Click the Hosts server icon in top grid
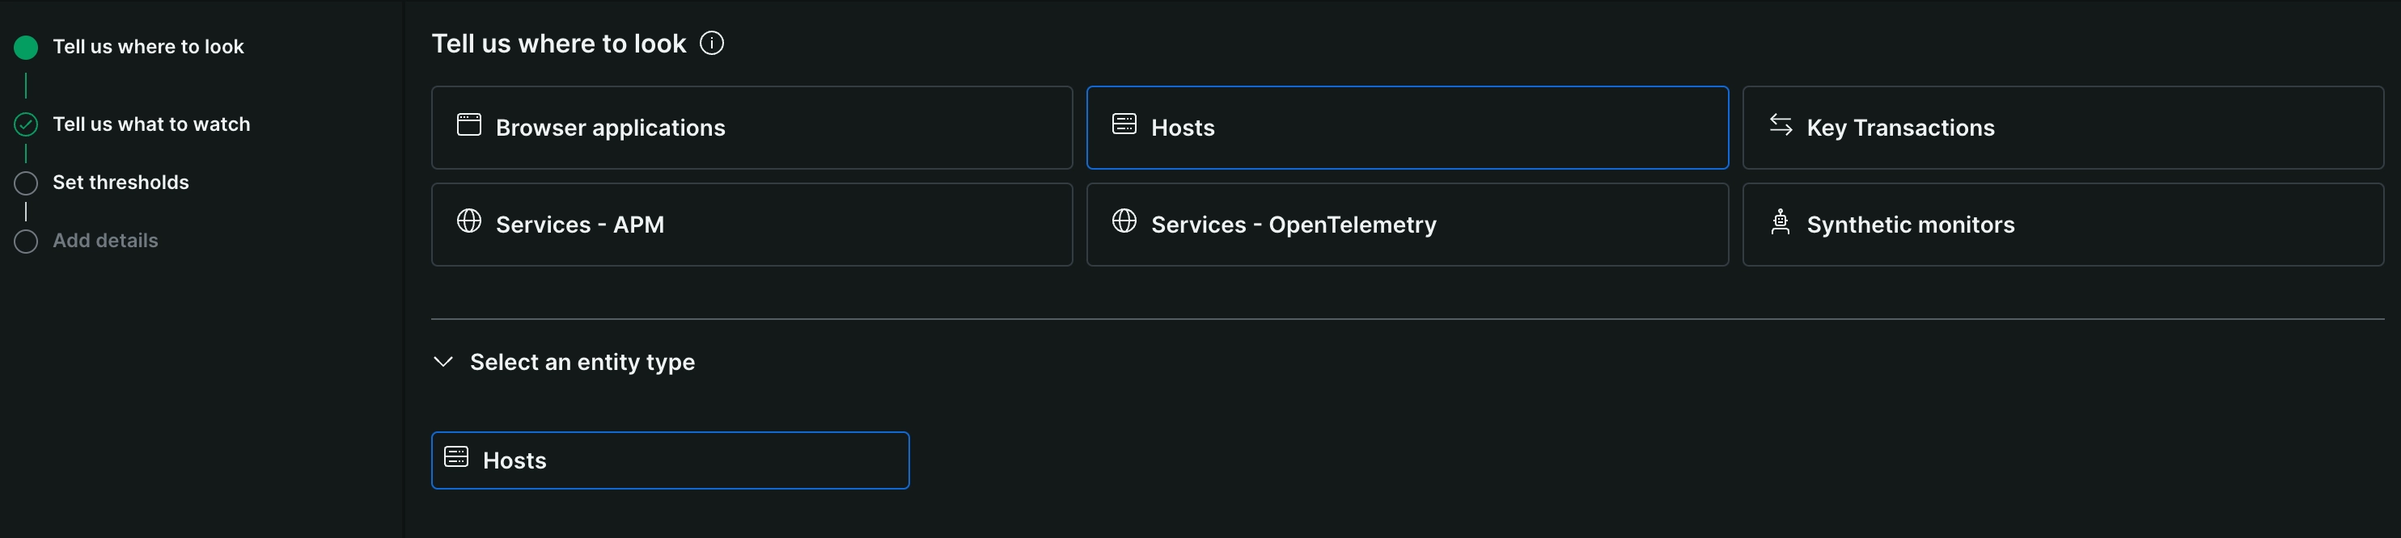This screenshot has width=2401, height=538. 1124,124
